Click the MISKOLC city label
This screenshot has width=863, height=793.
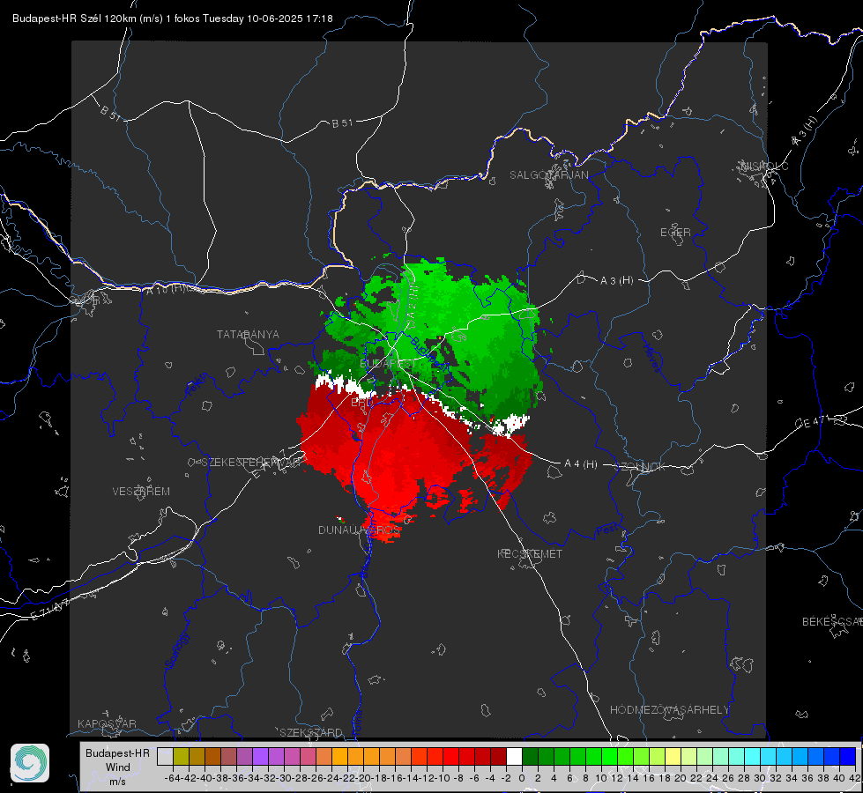(x=764, y=166)
